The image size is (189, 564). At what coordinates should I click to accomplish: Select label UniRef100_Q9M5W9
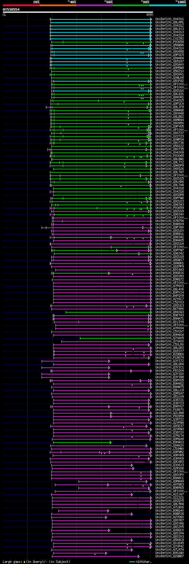click(170, 68)
